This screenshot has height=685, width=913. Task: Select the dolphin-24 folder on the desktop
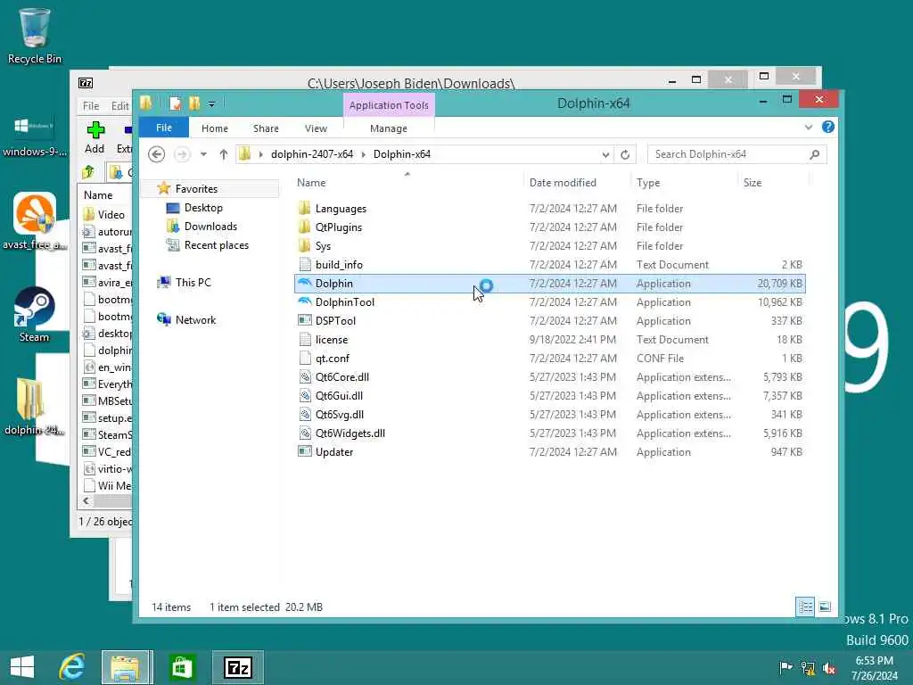[35, 407]
